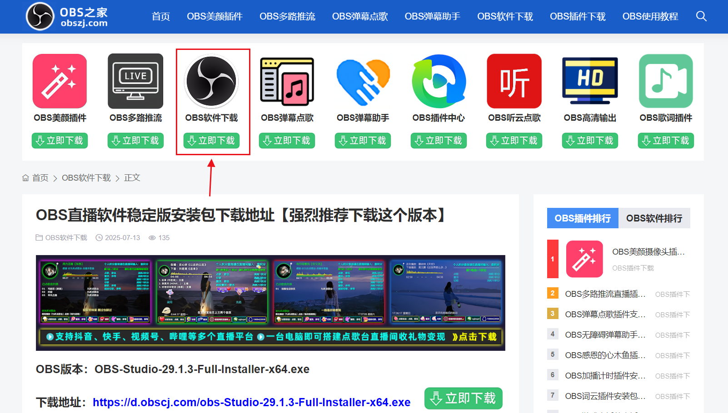Open OBS使用教程 in the navigation bar
Image resolution: width=728 pixels, height=413 pixels.
pyautogui.click(x=650, y=16)
